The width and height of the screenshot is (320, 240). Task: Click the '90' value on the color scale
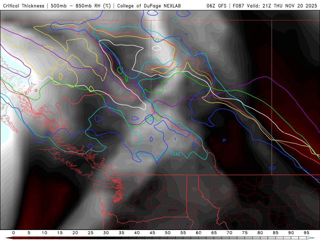[291, 233]
